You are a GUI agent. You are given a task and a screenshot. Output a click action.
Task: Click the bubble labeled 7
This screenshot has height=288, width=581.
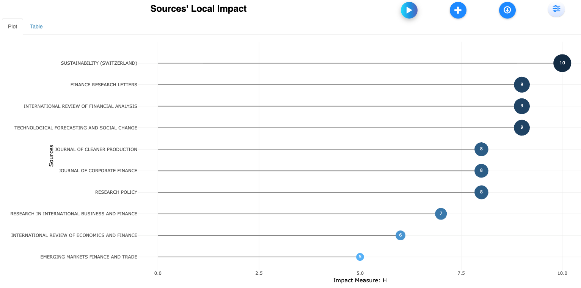[x=441, y=214]
